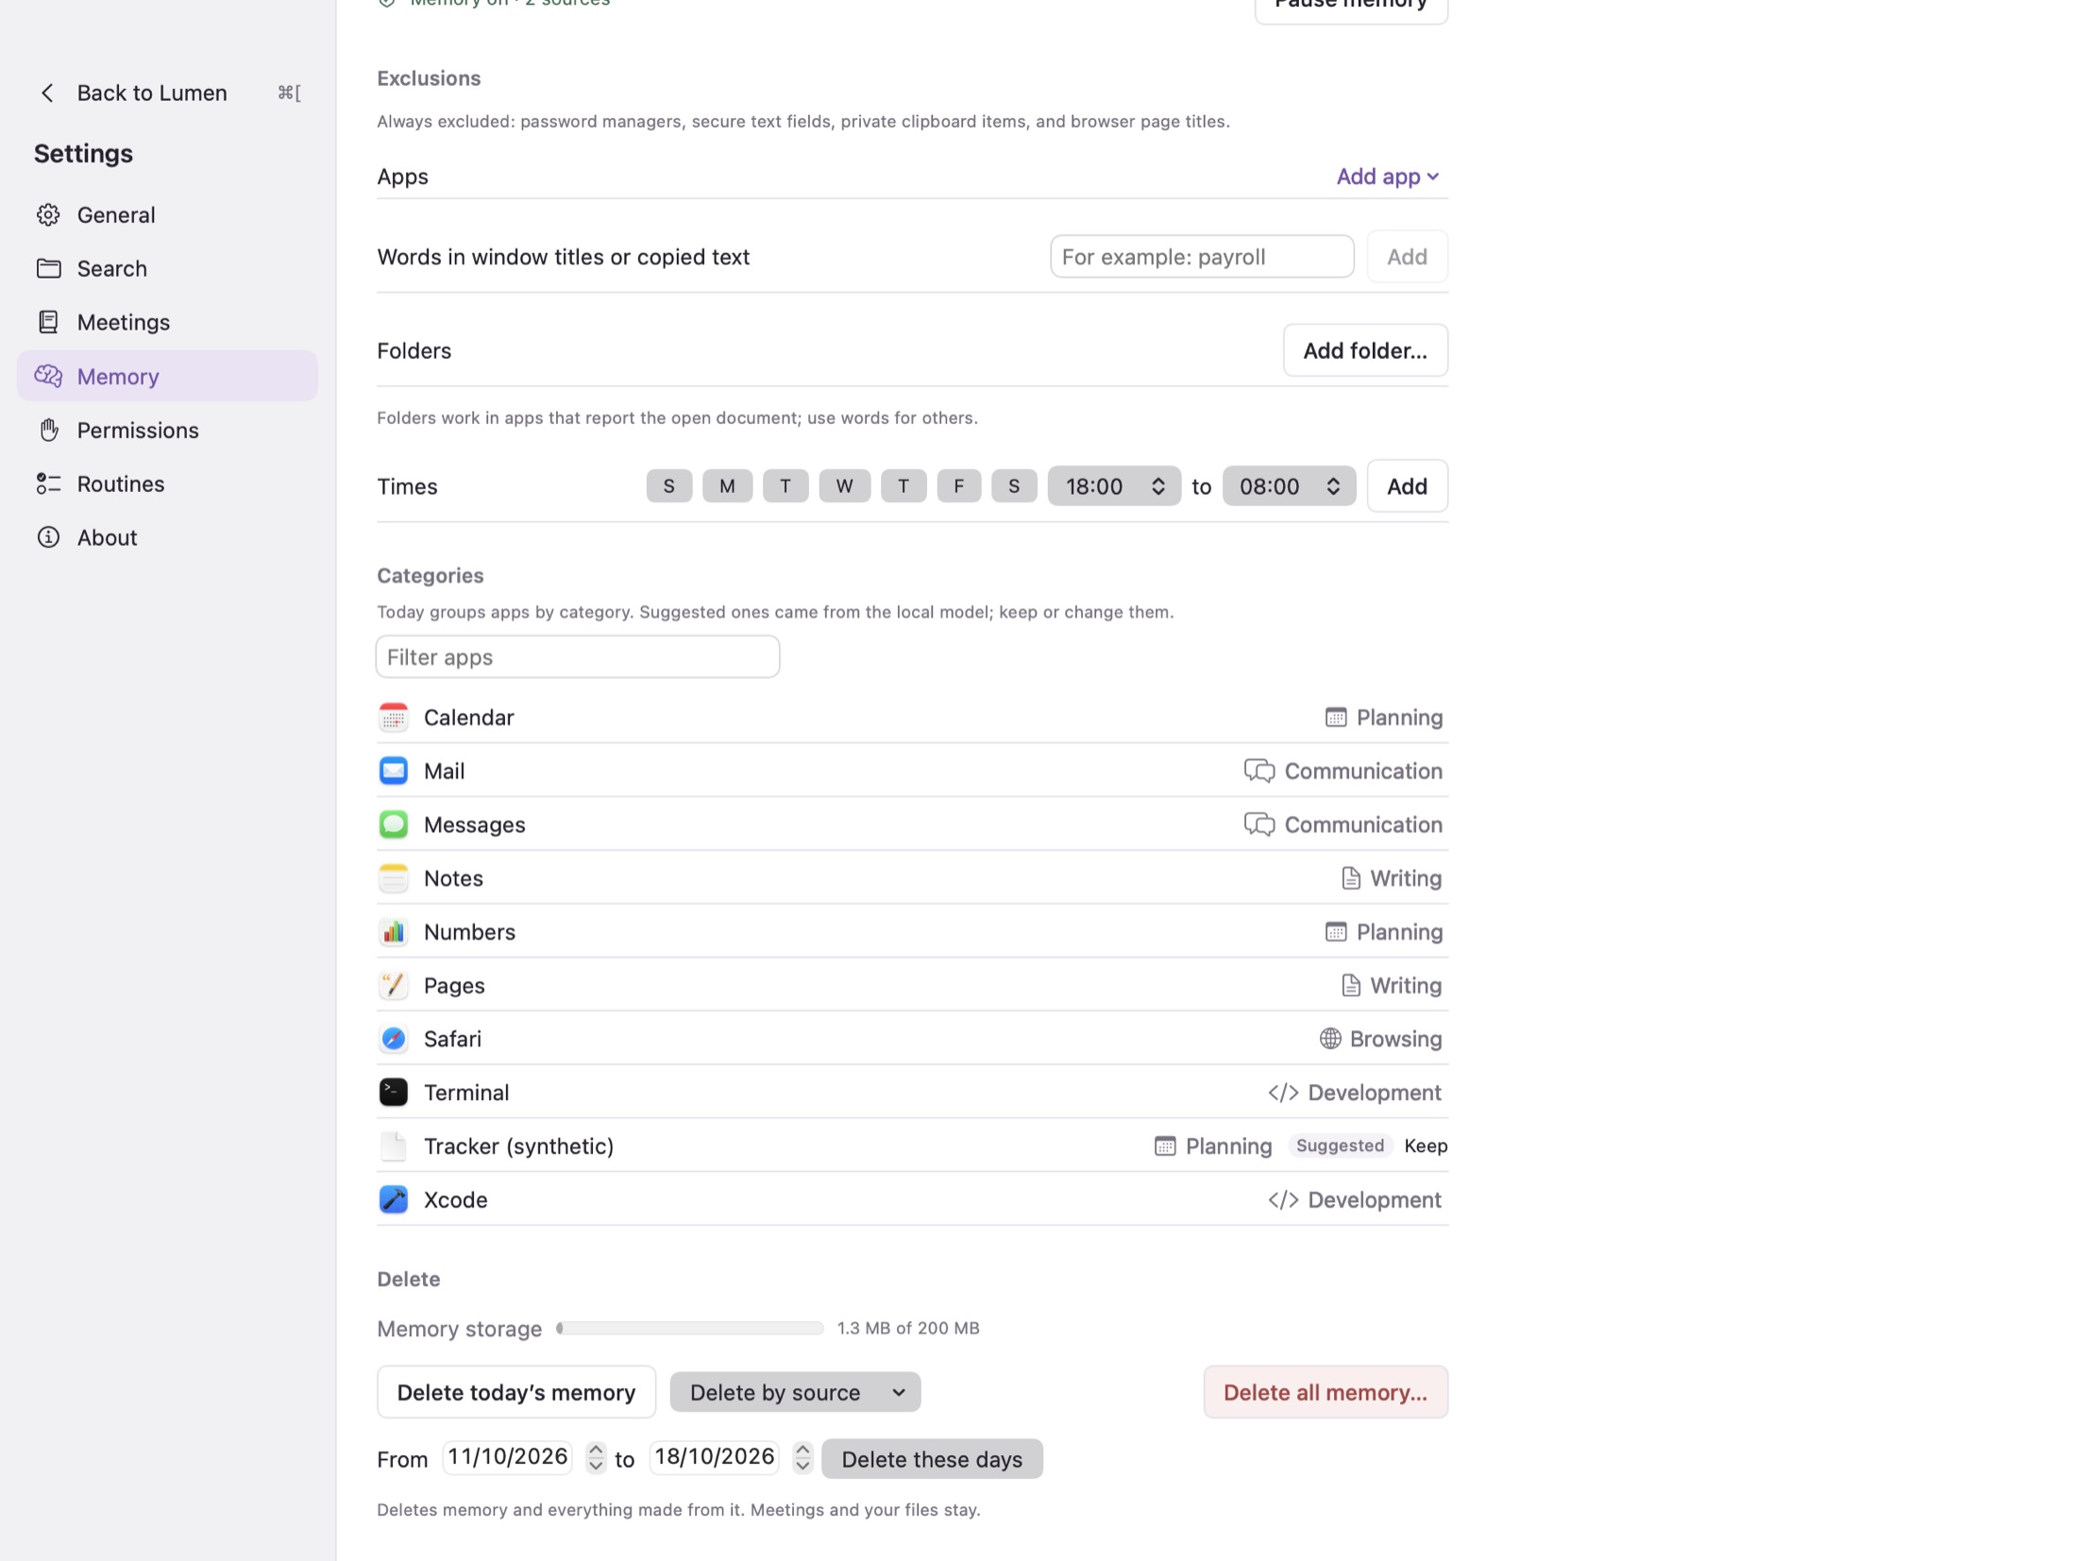
Task: Change Mail's Communication category
Action: click(x=1342, y=772)
